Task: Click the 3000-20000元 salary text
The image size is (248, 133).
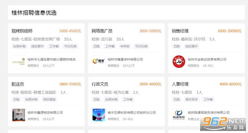Action: pos(229,31)
